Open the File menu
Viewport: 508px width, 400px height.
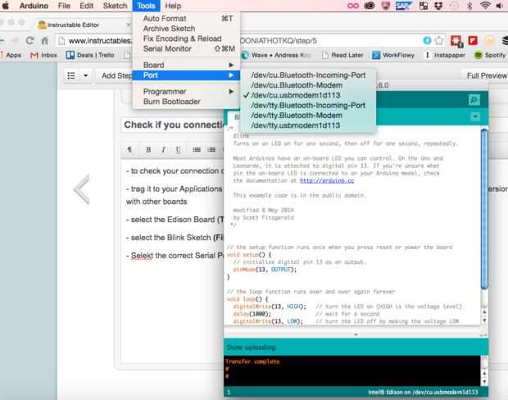(64, 6)
